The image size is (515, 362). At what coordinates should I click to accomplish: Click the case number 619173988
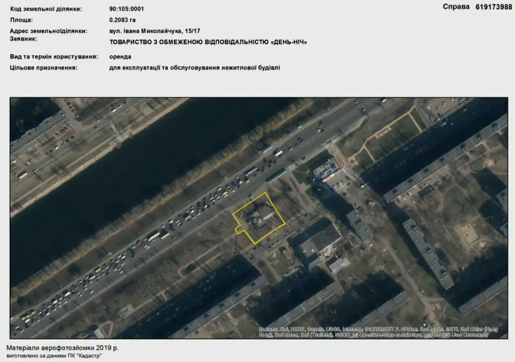click(x=494, y=7)
